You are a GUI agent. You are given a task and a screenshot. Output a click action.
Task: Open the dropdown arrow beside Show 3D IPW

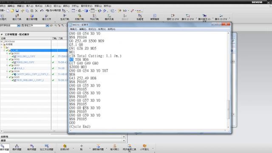point(229,18)
